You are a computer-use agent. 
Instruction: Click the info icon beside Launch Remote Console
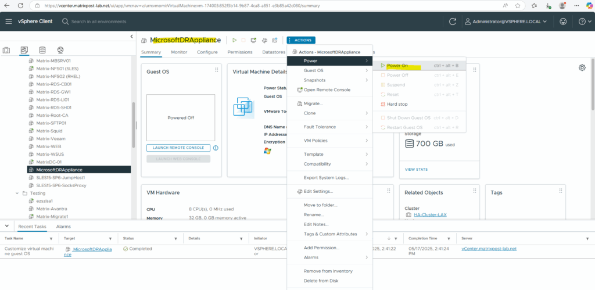[x=216, y=148]
